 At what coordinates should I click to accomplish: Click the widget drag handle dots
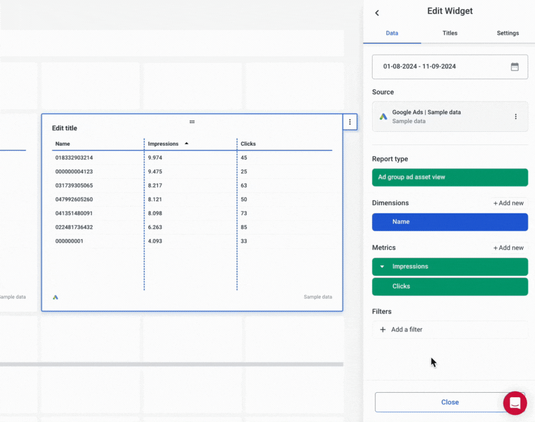pos(192,121)
